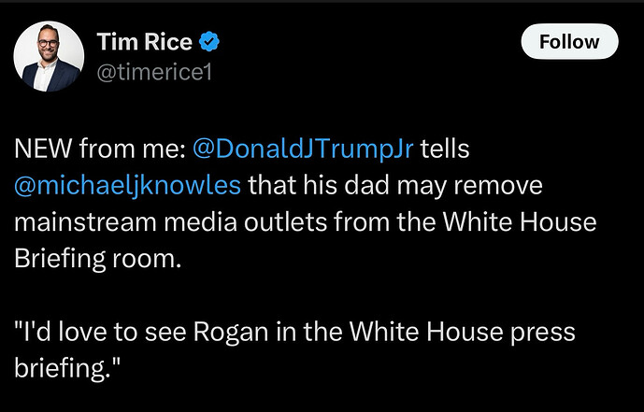Screen dimensions: 644x412
Task: Open the @DonaldJTrumpJr mention
Action: click(303, 149)
